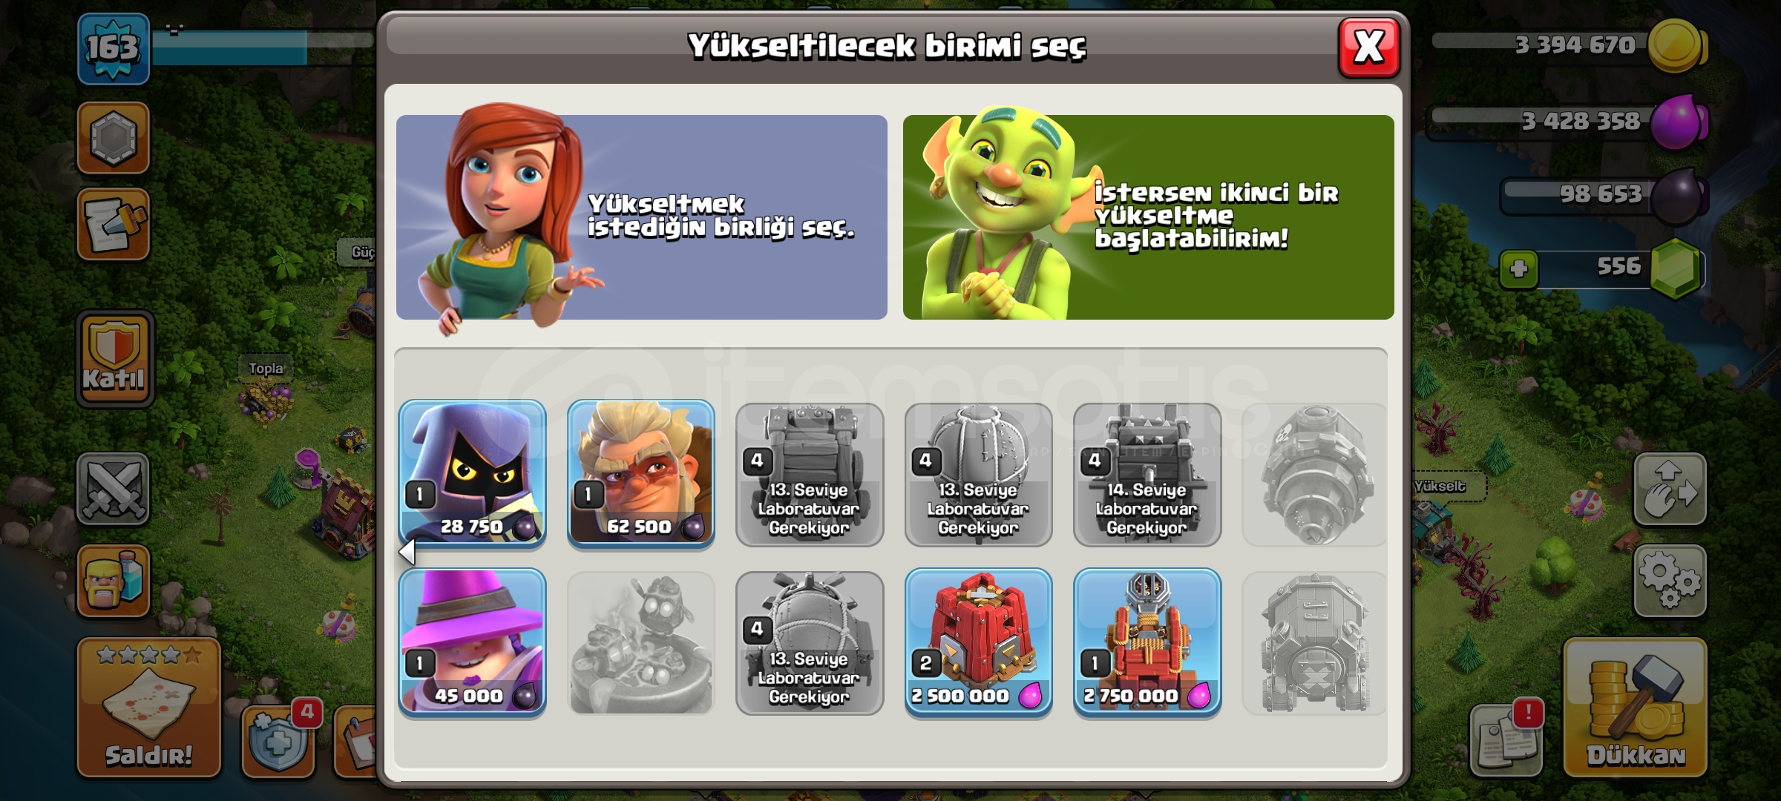Select the red siege tower costing 2 750 000
This screenshot has width=1781, height=801.
point(1147,643)
